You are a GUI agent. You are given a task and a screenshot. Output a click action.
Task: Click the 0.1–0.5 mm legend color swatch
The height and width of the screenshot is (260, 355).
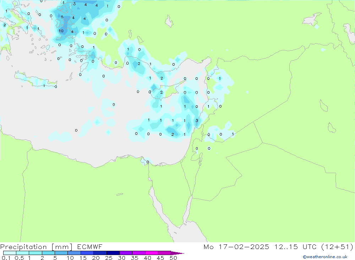[x=10, y=253]
